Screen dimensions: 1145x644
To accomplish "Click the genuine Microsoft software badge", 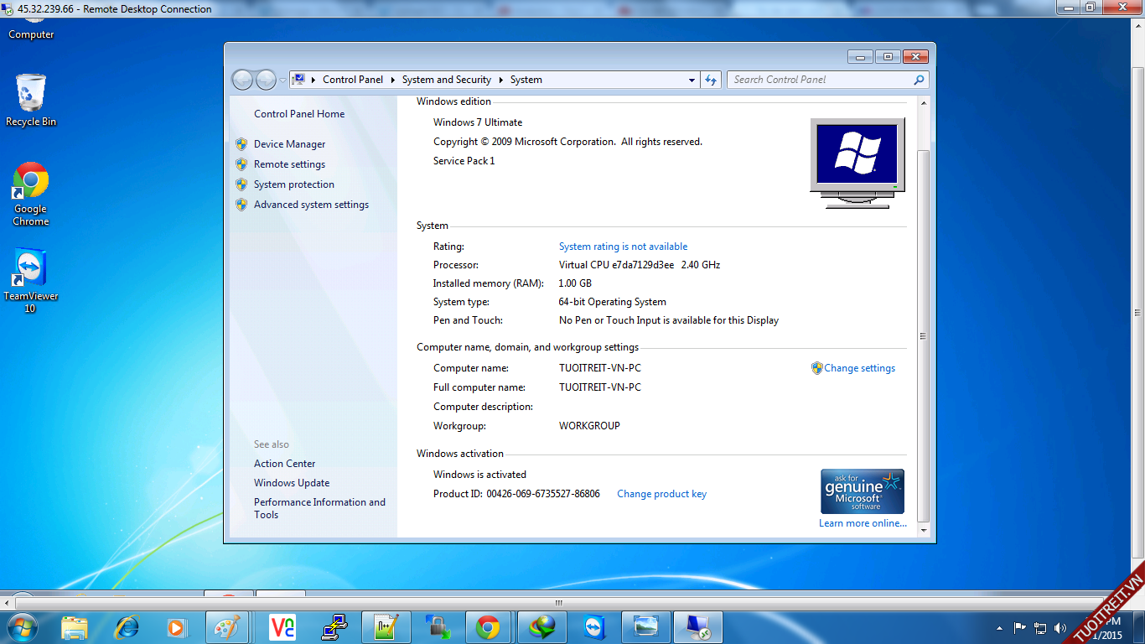I will click(x=862, y=491).
